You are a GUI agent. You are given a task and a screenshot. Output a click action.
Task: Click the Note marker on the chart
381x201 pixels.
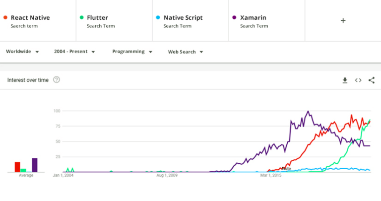click(x=286, y=169)
